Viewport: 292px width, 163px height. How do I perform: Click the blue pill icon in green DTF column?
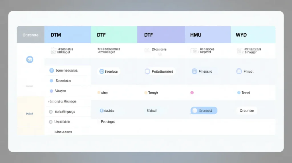tap(102, 72)
